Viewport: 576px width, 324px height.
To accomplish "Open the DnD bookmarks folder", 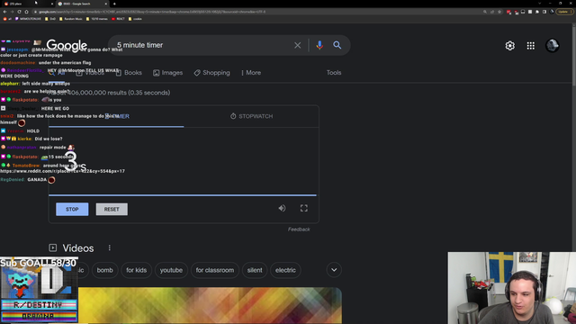I will [50, 19].
